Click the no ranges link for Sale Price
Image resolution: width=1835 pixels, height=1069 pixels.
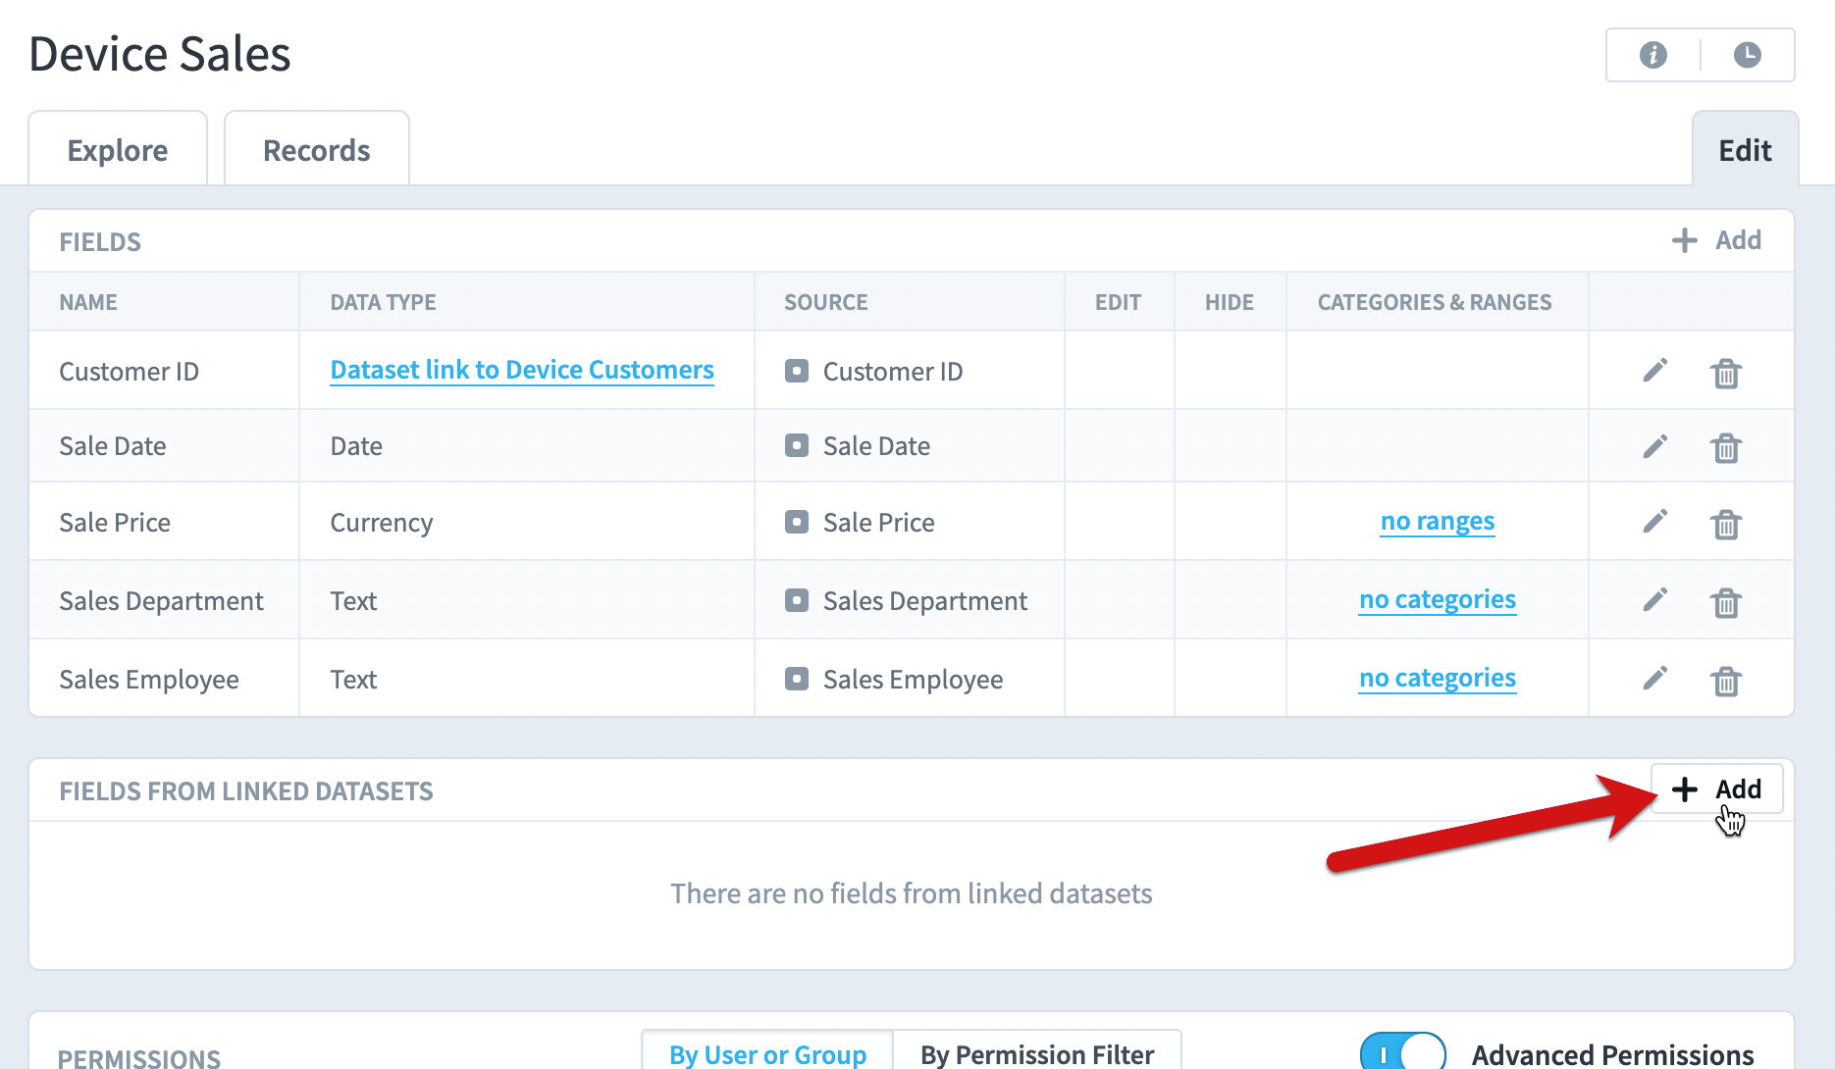pyautogui.click(x=1438, y=521)
